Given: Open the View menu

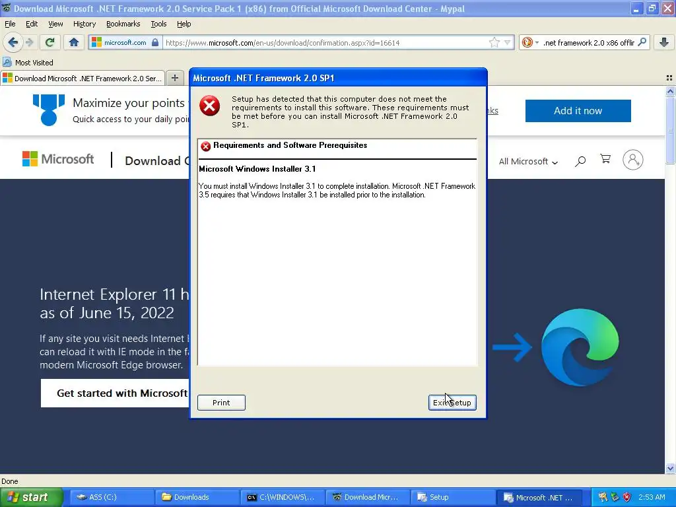Looking at the screenshot, I should coord(55,24).
